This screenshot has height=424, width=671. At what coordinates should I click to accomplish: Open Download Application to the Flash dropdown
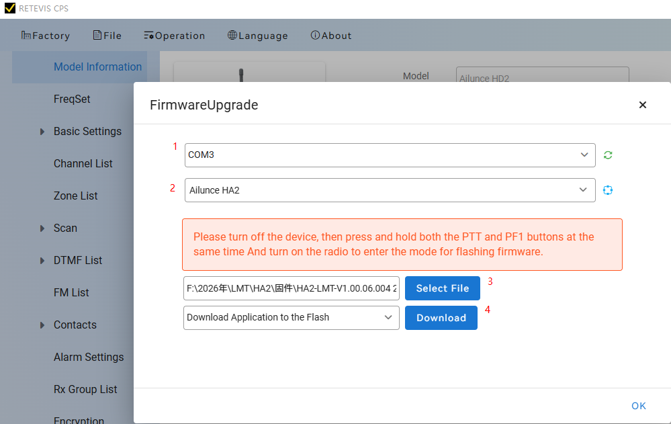pos(291,317)
